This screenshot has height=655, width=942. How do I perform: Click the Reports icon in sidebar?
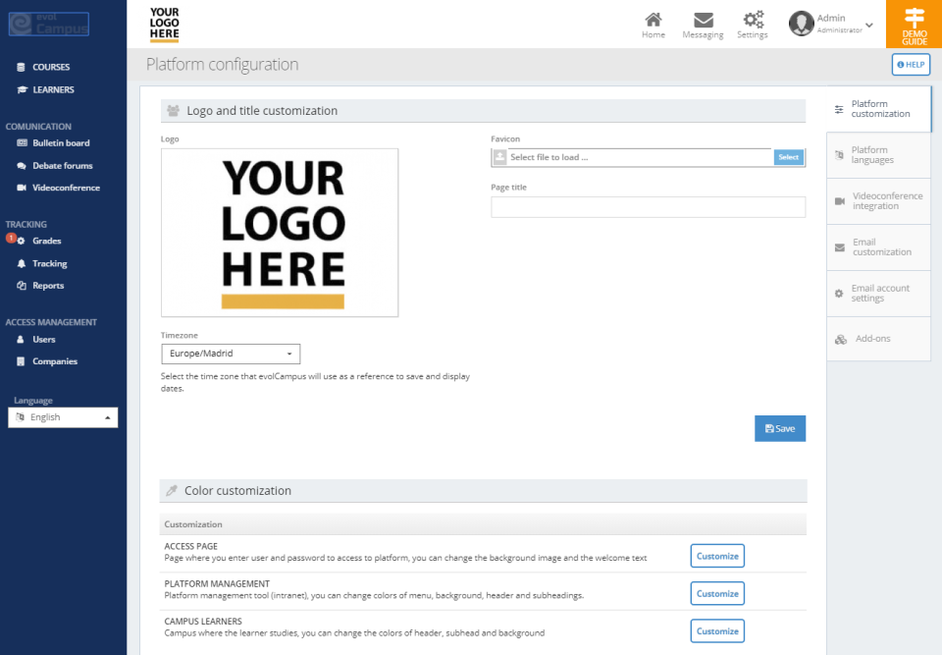pos(21,286)
